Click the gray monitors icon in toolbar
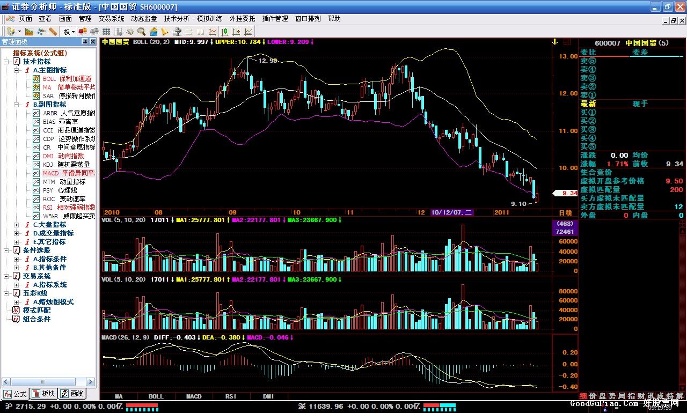 94,32
